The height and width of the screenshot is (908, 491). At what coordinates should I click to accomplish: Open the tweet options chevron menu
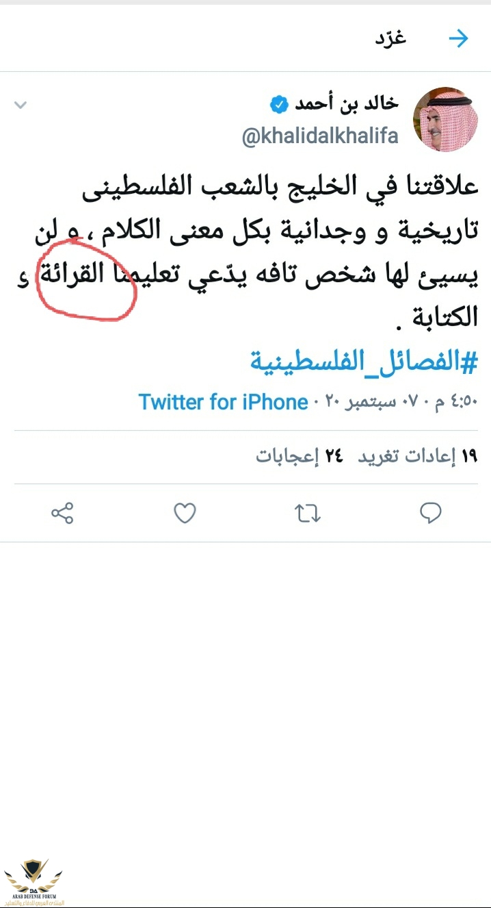pos(21,105)
